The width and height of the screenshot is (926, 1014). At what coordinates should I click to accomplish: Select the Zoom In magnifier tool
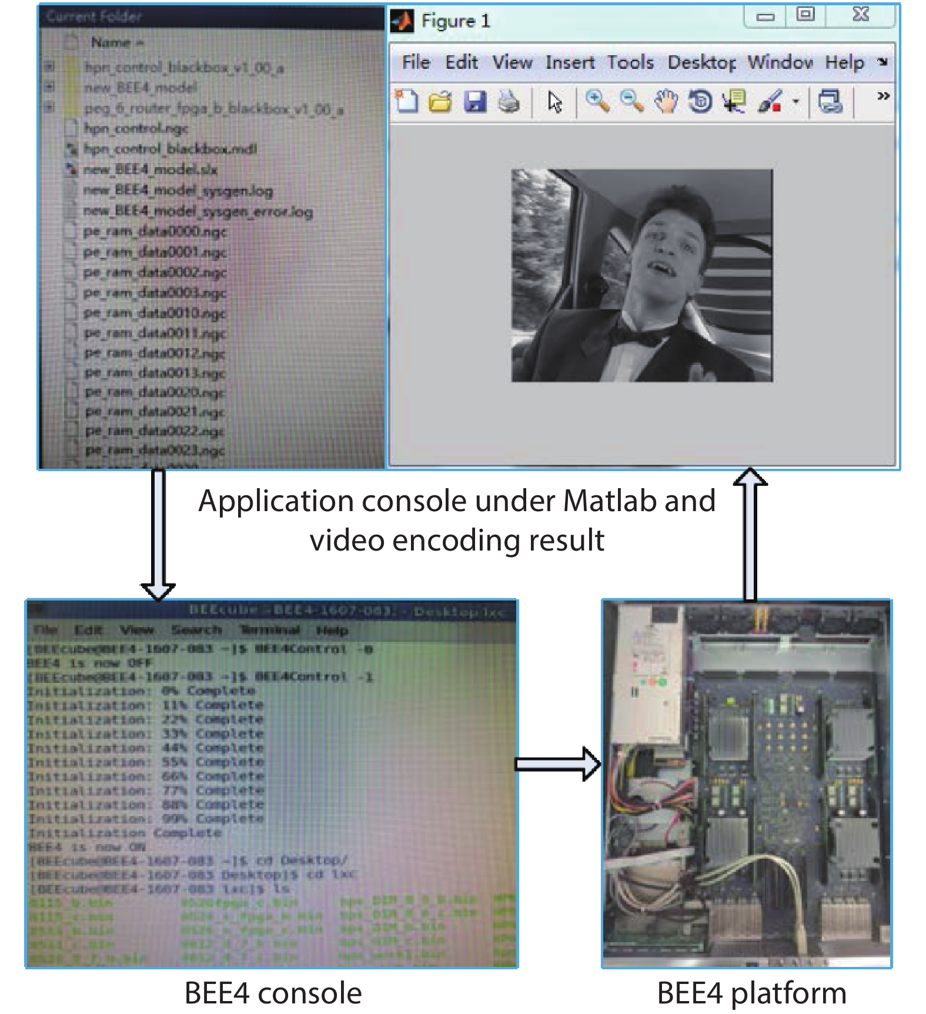pyautogui.click(x=597, y=102)
